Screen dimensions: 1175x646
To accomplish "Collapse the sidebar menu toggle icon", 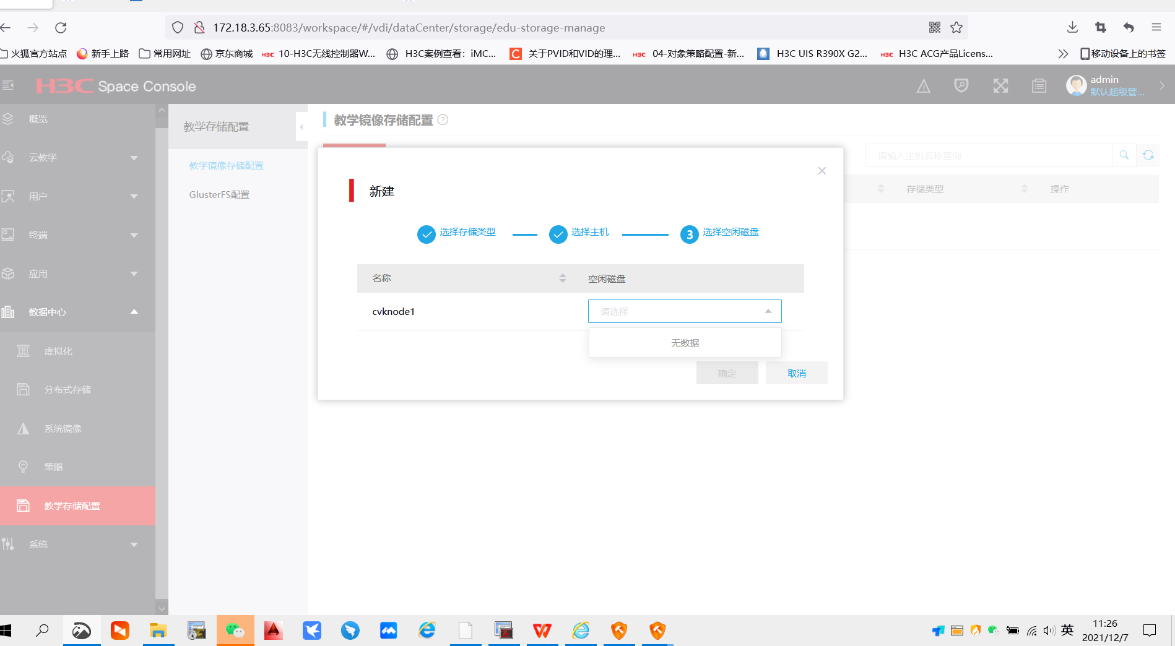I will tap(8, 85).
